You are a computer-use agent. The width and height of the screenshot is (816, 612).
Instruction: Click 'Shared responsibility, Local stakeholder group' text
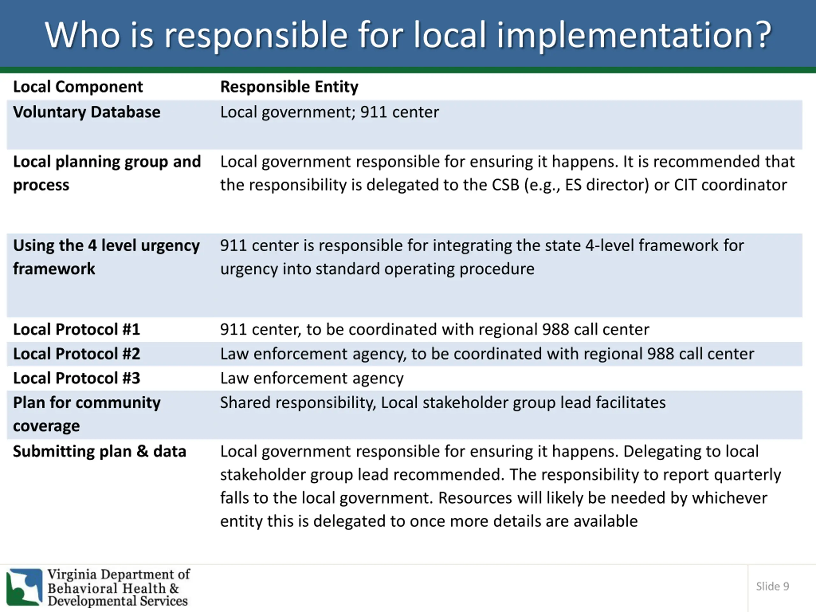tap(443, 403)
